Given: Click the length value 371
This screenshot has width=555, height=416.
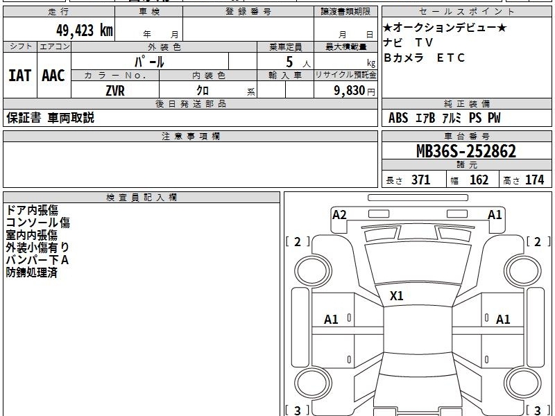Looking at the screenshot, I should point(421,180).
